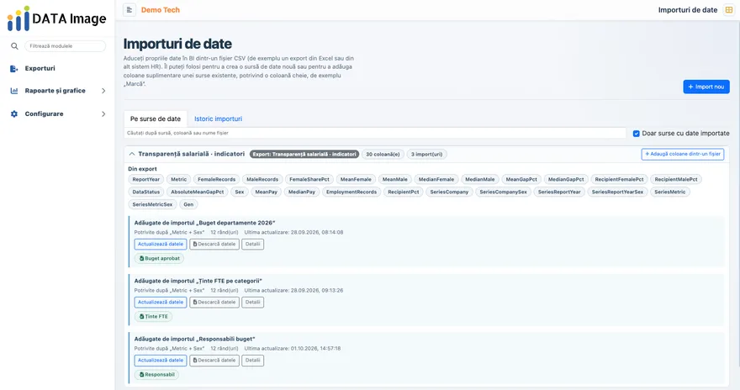Expand the Configurare submenu chevron
Image resolution: width=740 pixels, height=390 pixels.
click(x=103, y=113)
